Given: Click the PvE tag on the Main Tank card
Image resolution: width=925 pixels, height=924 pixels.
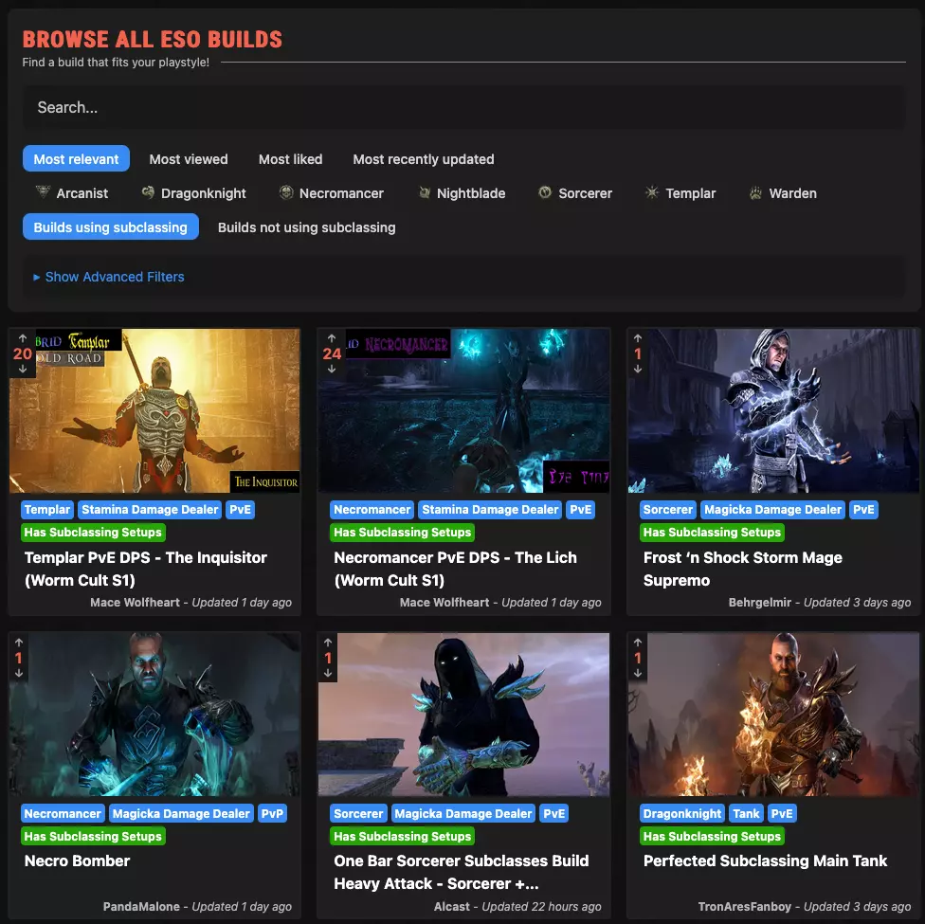Looking at the screenshot, I should [782, 814].
